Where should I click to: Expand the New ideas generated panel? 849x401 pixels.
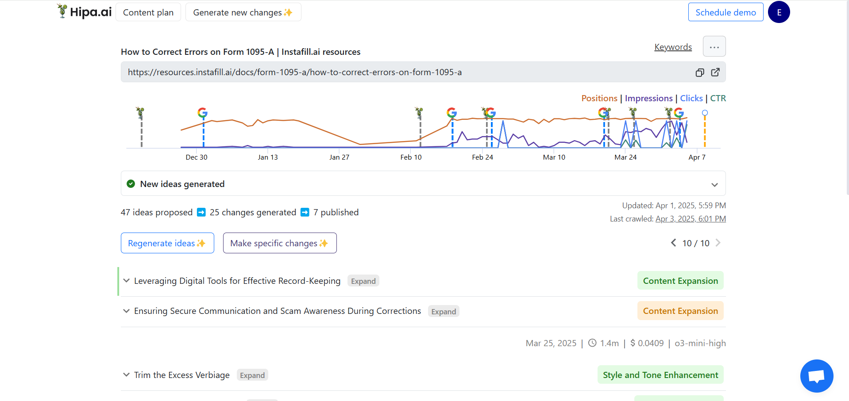coord(714,184)
